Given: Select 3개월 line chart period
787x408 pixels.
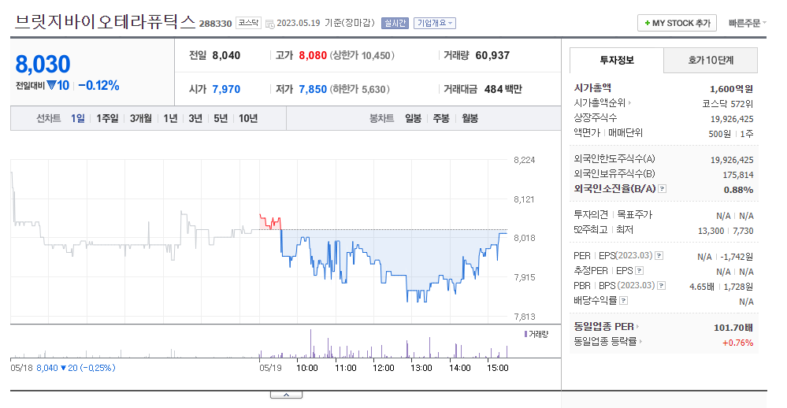Looking at the screenshot, I should tap(140, 118).
